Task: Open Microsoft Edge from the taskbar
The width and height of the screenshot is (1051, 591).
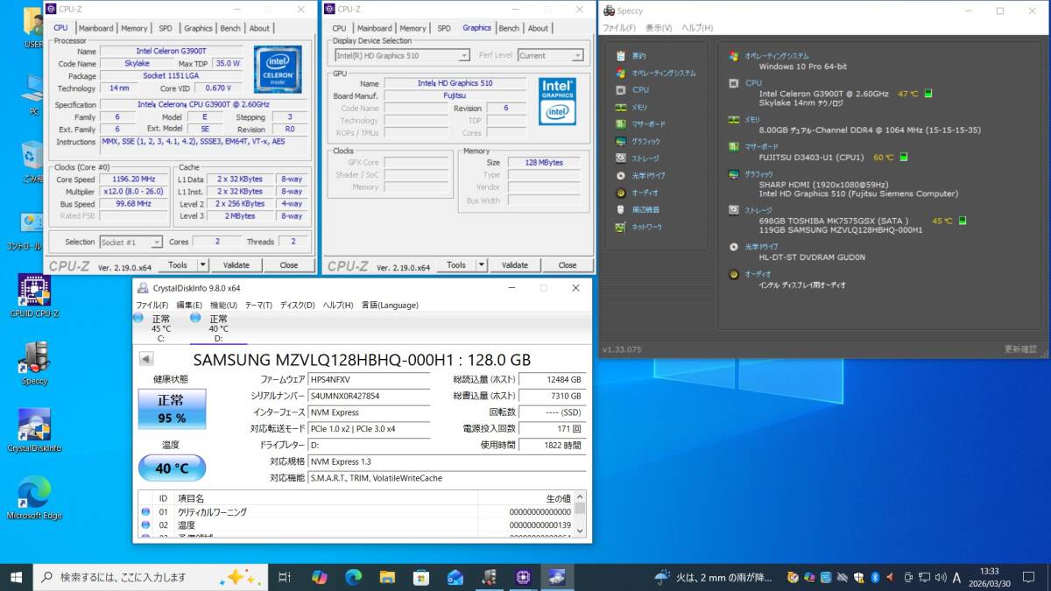Action: pyautogui.click(x=353, y=577)
